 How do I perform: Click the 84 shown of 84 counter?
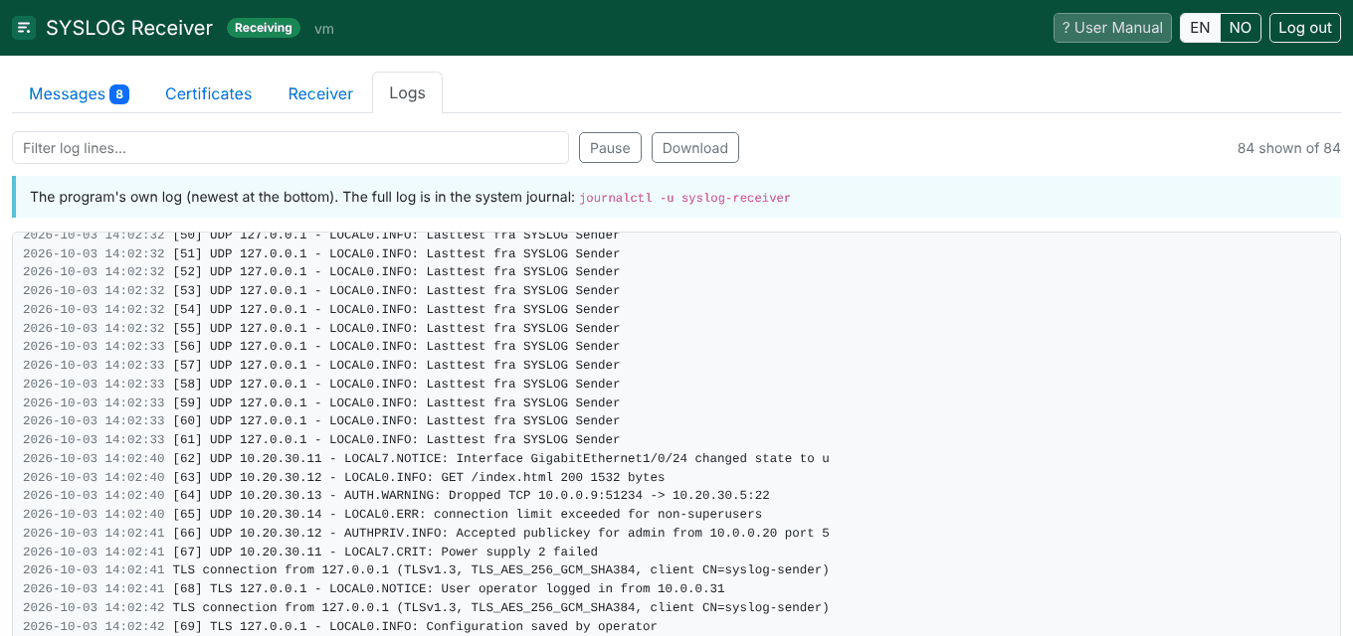(1288, 148)
